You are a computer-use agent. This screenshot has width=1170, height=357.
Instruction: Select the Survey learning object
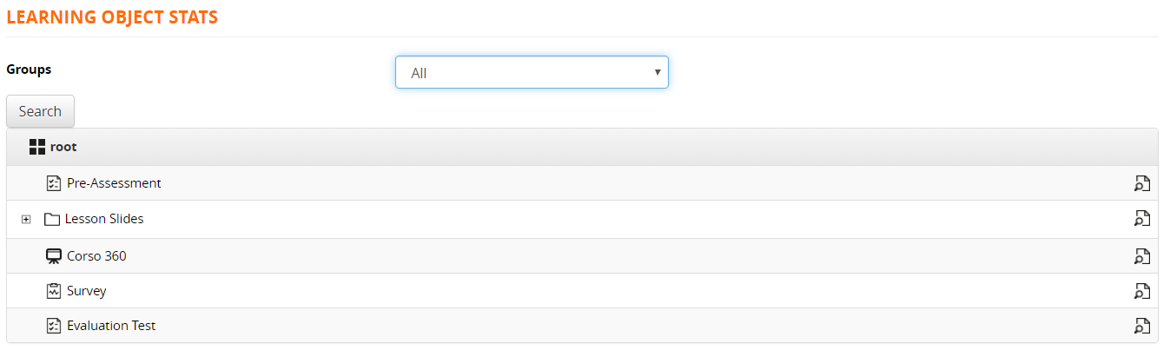[x=87, y=291]
